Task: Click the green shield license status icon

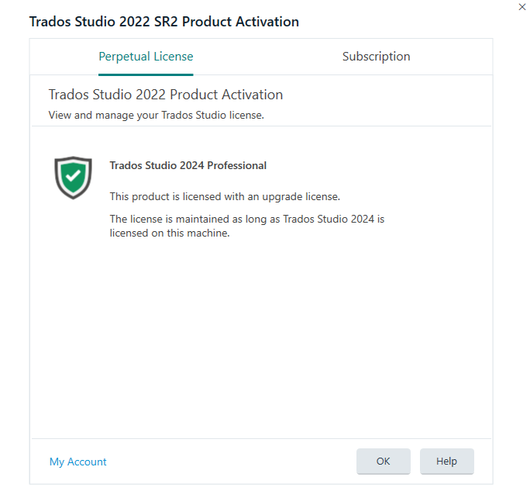Action: tap(73, 178)
